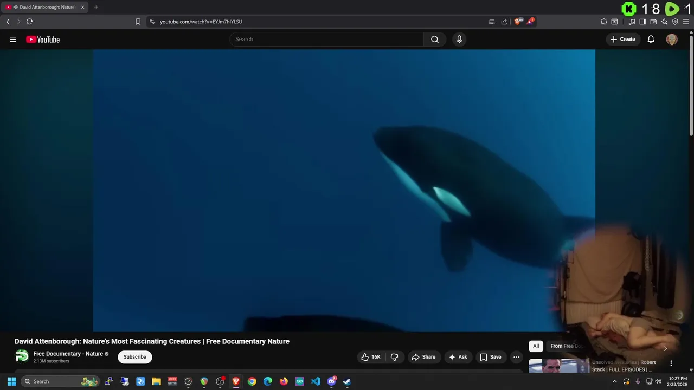This screenshot has width=694, height=390.
Task: Open the Windows Start menu
Action: 11,381
